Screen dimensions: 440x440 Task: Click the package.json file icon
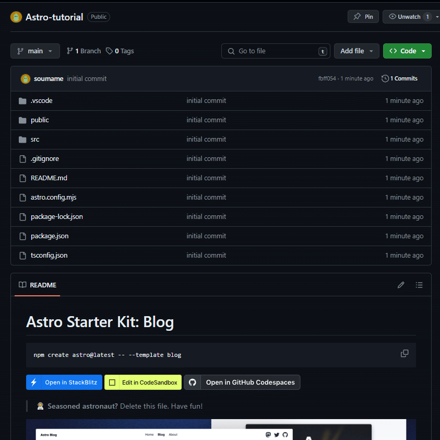pos(23,237)
